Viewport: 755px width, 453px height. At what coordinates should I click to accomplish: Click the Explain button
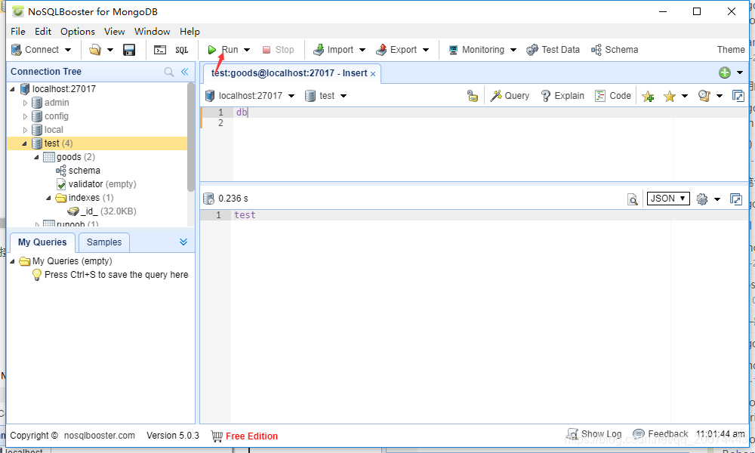pos(562,96)
